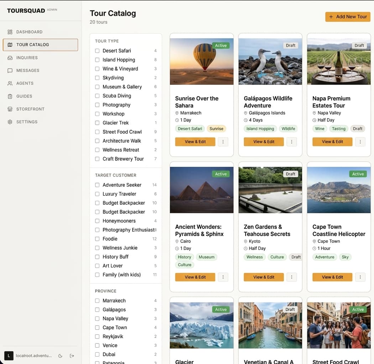
Task: Open Inquiries from the sidebar
Action: click(40, 58)
